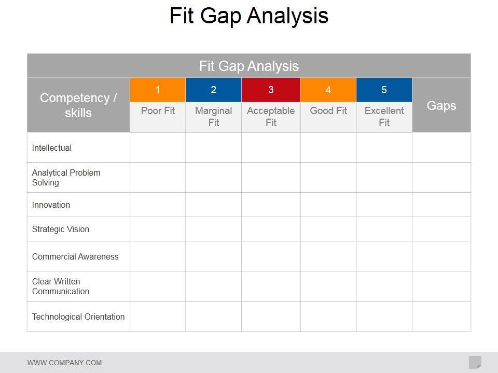
Task: Click the red header cell numbered 3
Action: point(271,90)
